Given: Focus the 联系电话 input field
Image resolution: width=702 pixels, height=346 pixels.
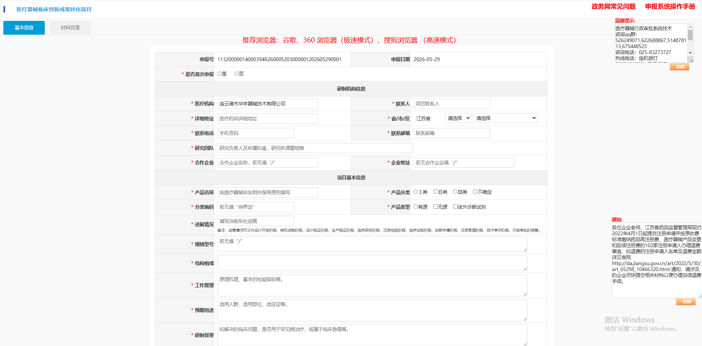Looking at the screenshot, I should pyautogui.click(x=256, y=133).
